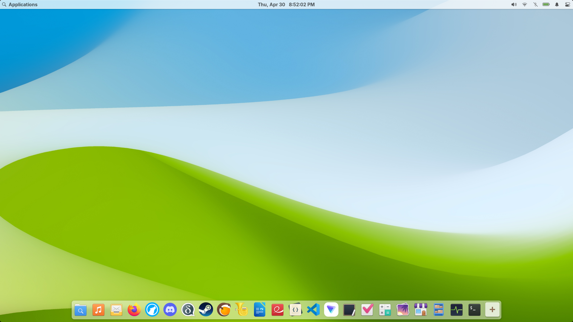Click the plus button in dock
573x322 pixels.
(x=492, y=310)
